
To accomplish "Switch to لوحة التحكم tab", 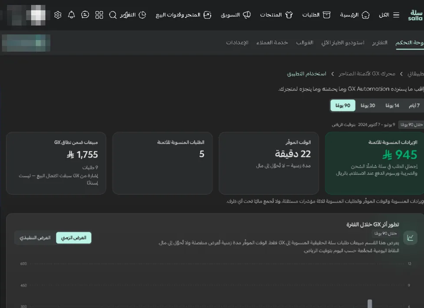I will (x=409, y=43).
